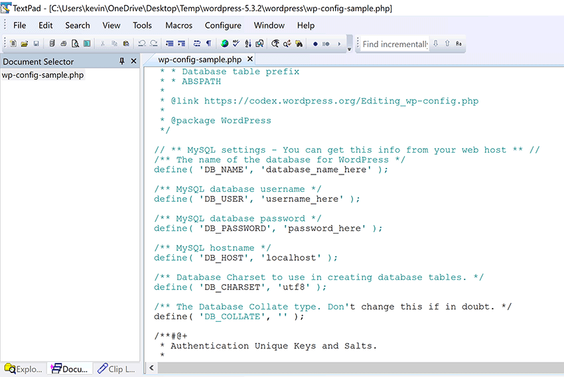Click the 'username_here' string
This screenshot has width=564, height=377.
(302, 199)
